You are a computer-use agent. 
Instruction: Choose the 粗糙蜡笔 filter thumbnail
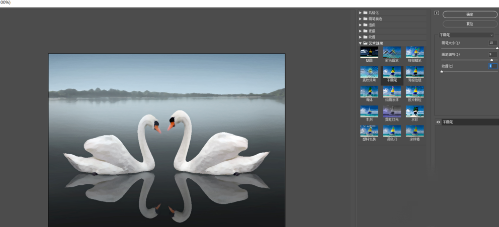[x=414, y=52]
